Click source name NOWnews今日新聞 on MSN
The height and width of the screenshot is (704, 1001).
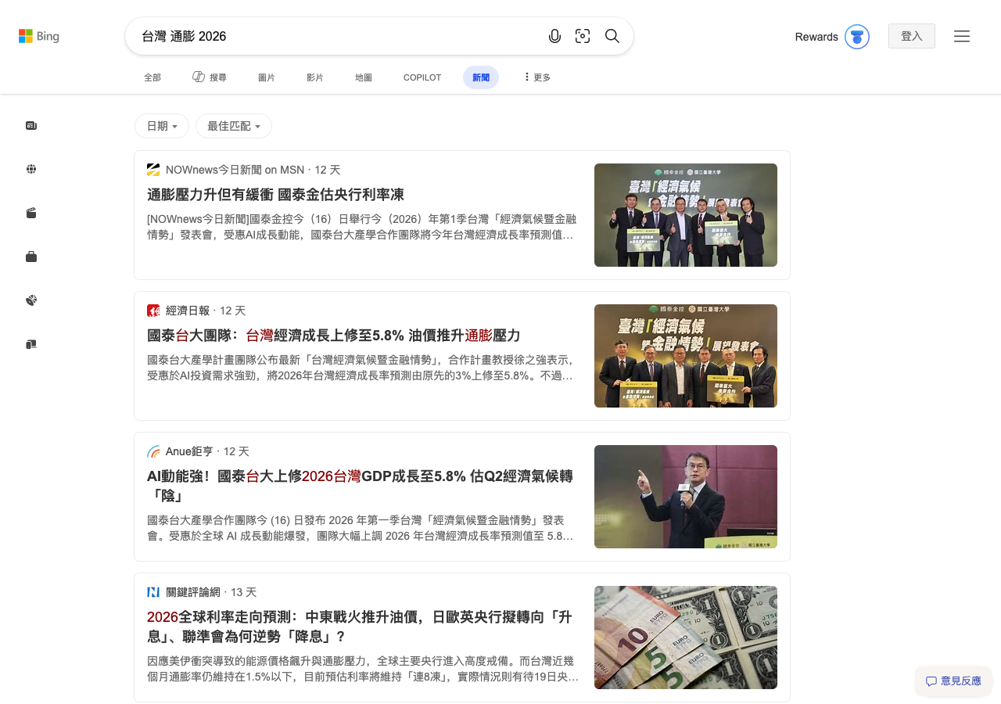tap(235, 170)
